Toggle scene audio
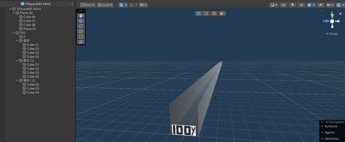Screen dimensions: 345x142 [302, 5]
